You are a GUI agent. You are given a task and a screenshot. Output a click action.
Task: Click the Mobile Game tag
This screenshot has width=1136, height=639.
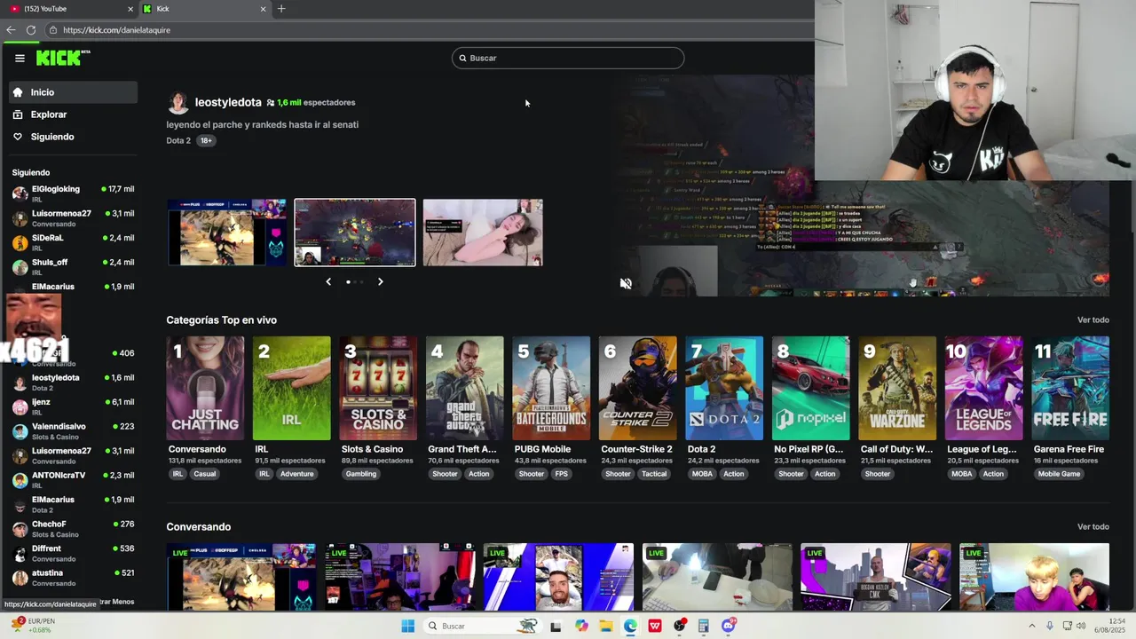point(1060,474)
